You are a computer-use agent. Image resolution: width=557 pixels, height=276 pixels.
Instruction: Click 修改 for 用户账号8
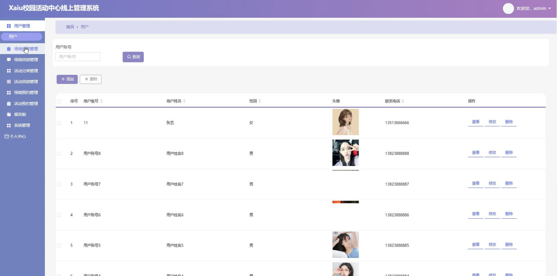pos(492,153)
